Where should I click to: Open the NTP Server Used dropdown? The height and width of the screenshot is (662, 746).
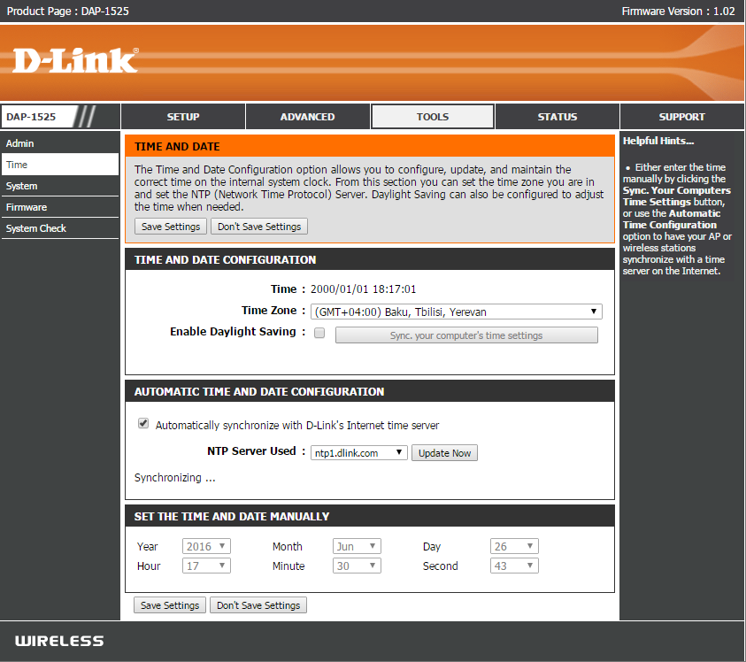[358, 452]
